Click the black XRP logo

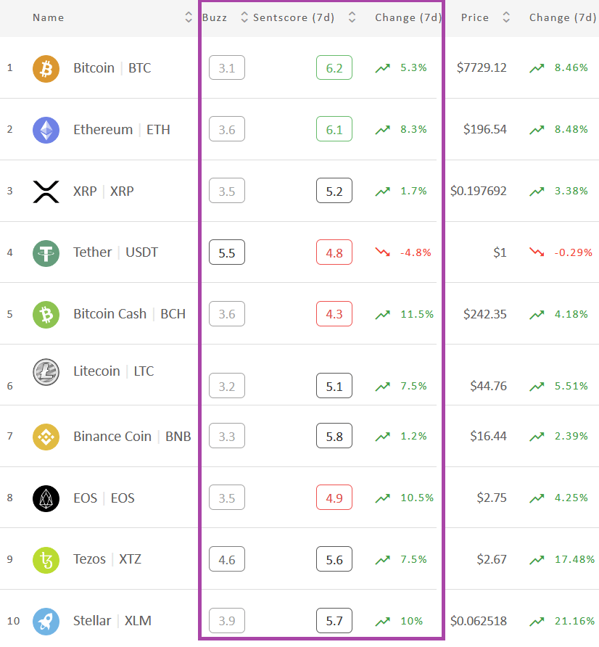[x=46, y=191]
